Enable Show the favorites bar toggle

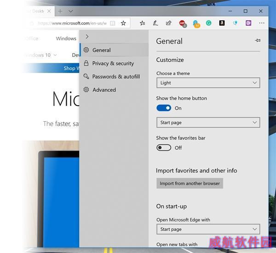pos(164,148)
